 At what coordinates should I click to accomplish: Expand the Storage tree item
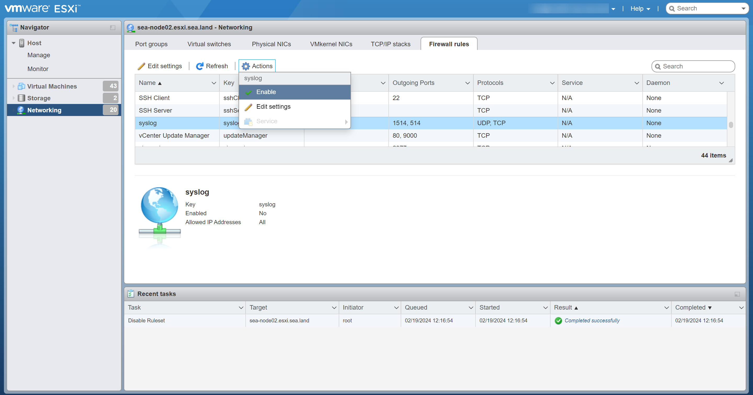point(13,98)
